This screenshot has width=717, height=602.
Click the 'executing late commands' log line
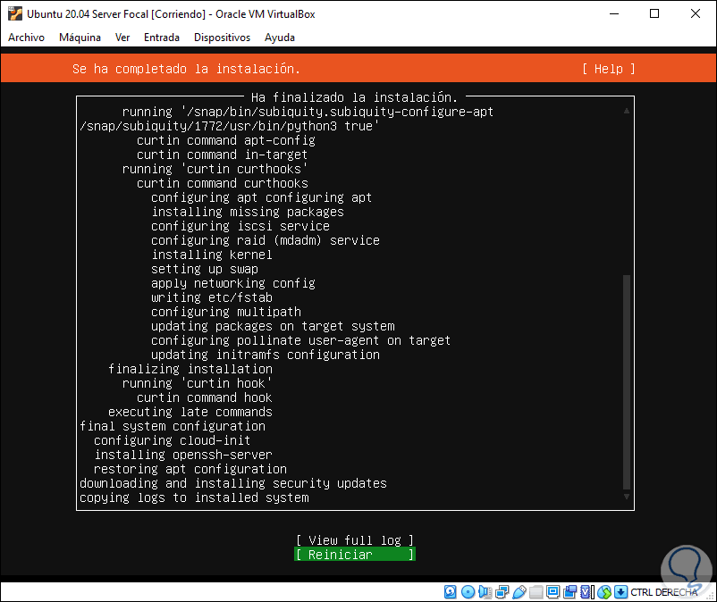[x=190, y=412]
